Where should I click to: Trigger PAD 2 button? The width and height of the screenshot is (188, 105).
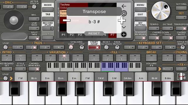(x=31, y=47)
